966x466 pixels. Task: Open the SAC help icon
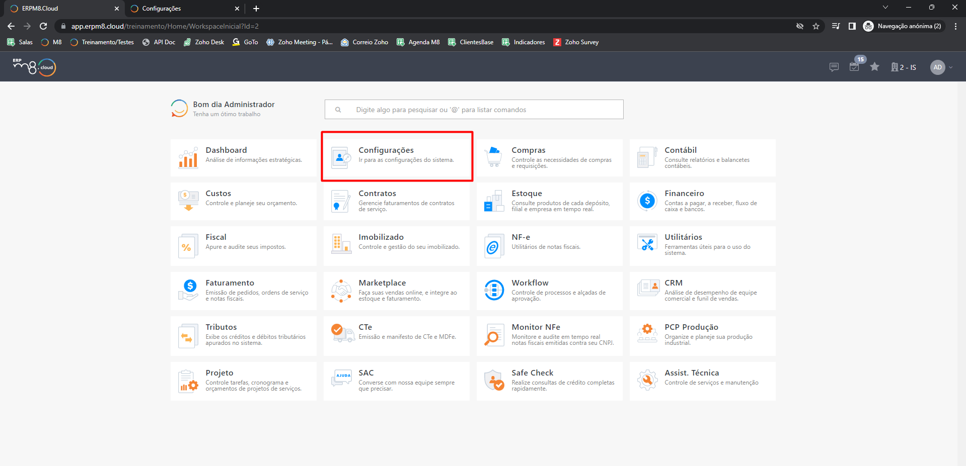pos(341,379)
